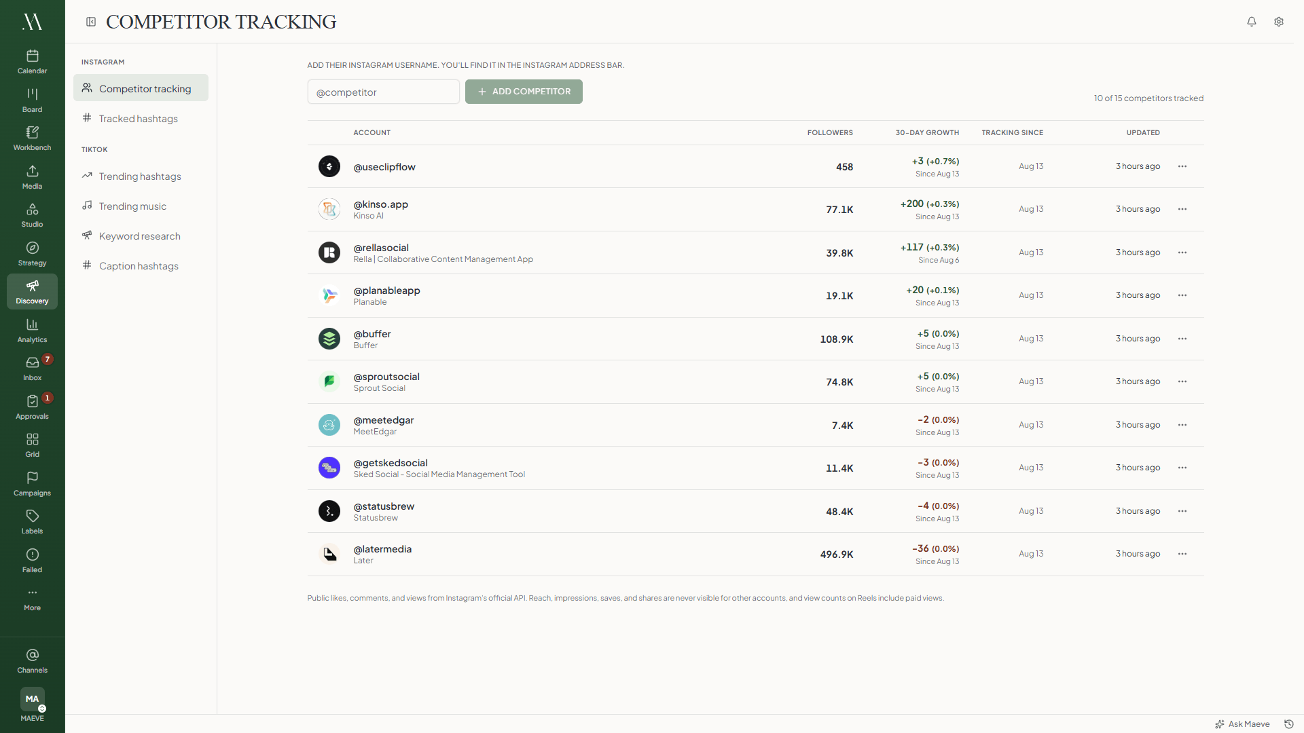Open the Board view
The height and width of the screenshot is (733, 1304).
32,100
